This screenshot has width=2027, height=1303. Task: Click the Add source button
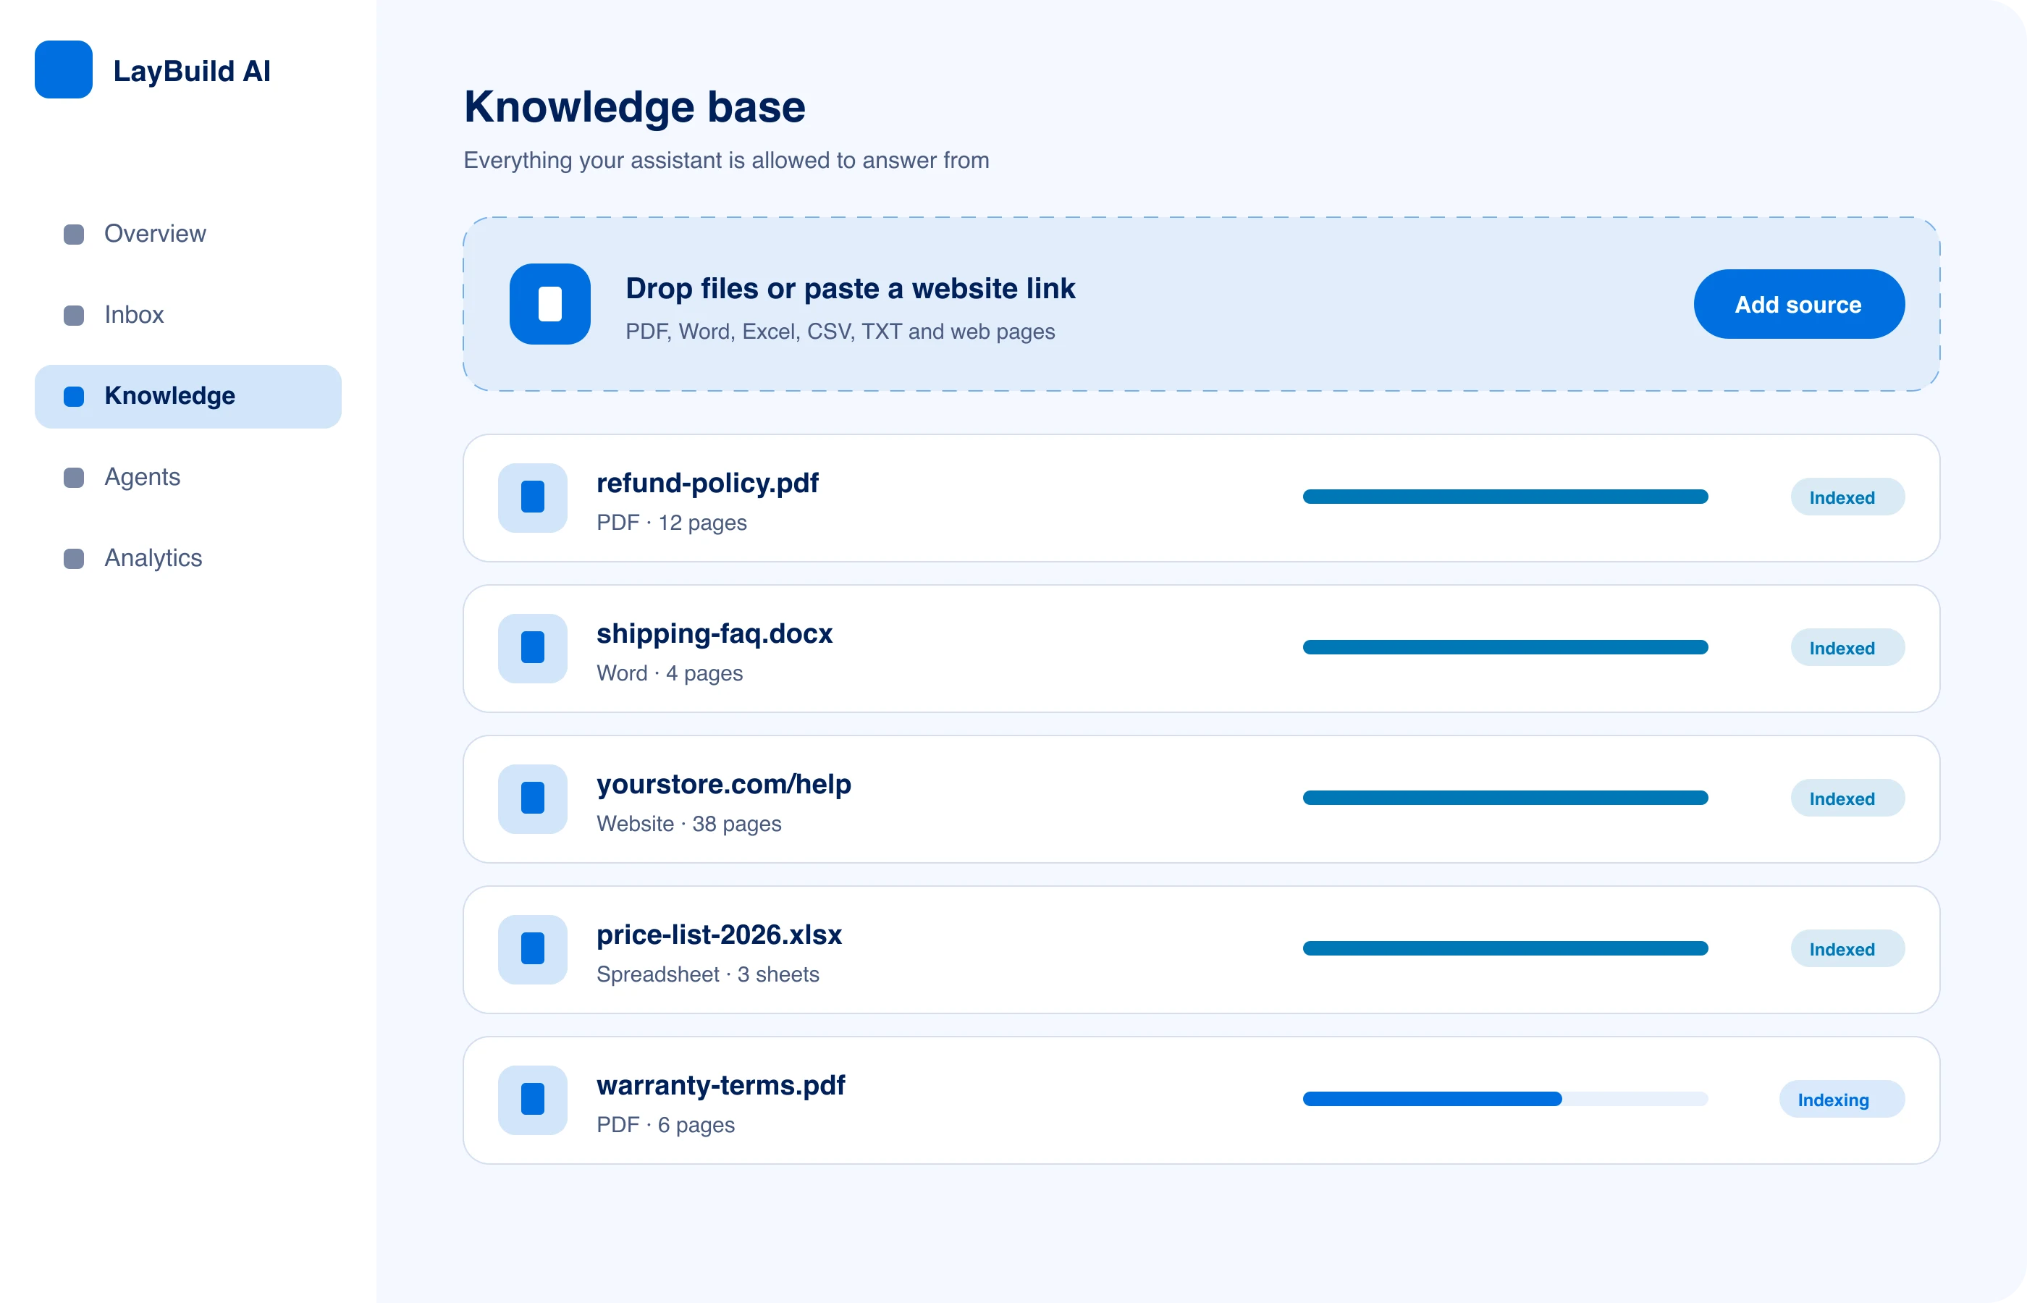[1798, 305]
